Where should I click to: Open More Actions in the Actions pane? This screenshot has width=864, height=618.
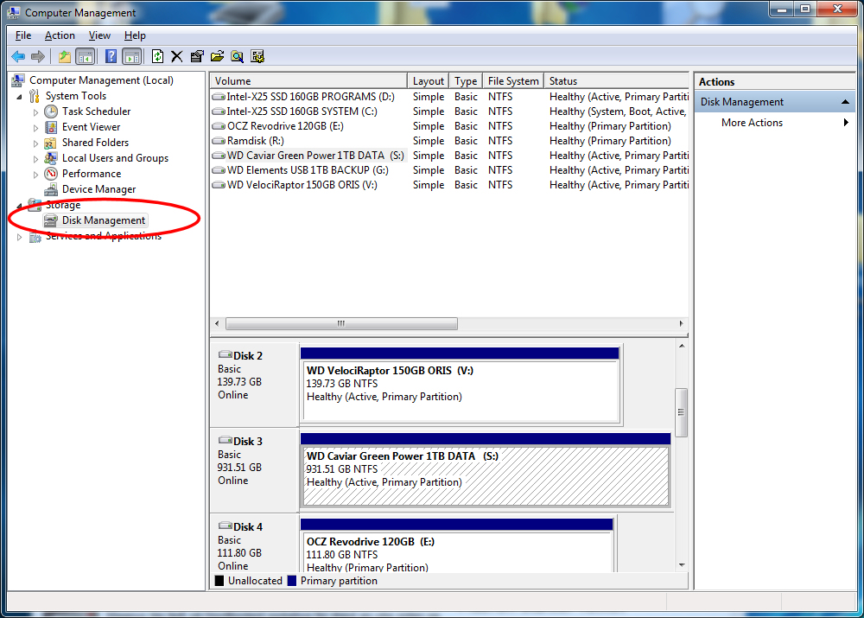point(752,123)
